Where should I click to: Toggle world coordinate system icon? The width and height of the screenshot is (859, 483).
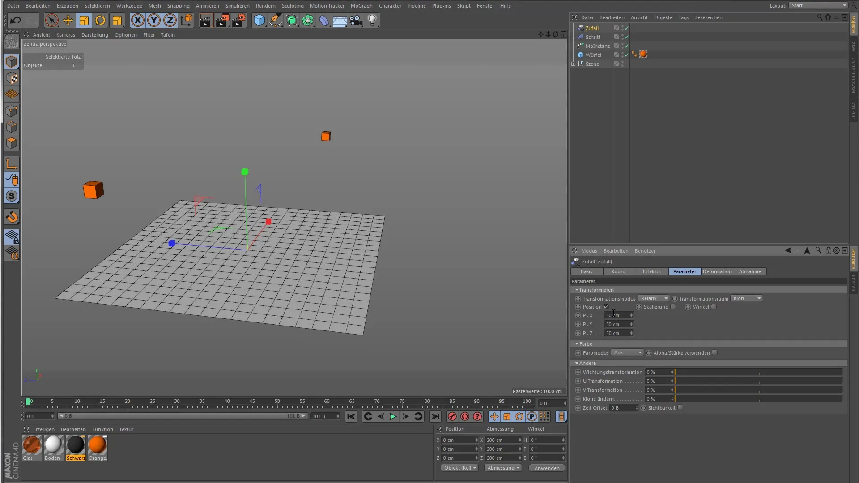click(187, 20)
